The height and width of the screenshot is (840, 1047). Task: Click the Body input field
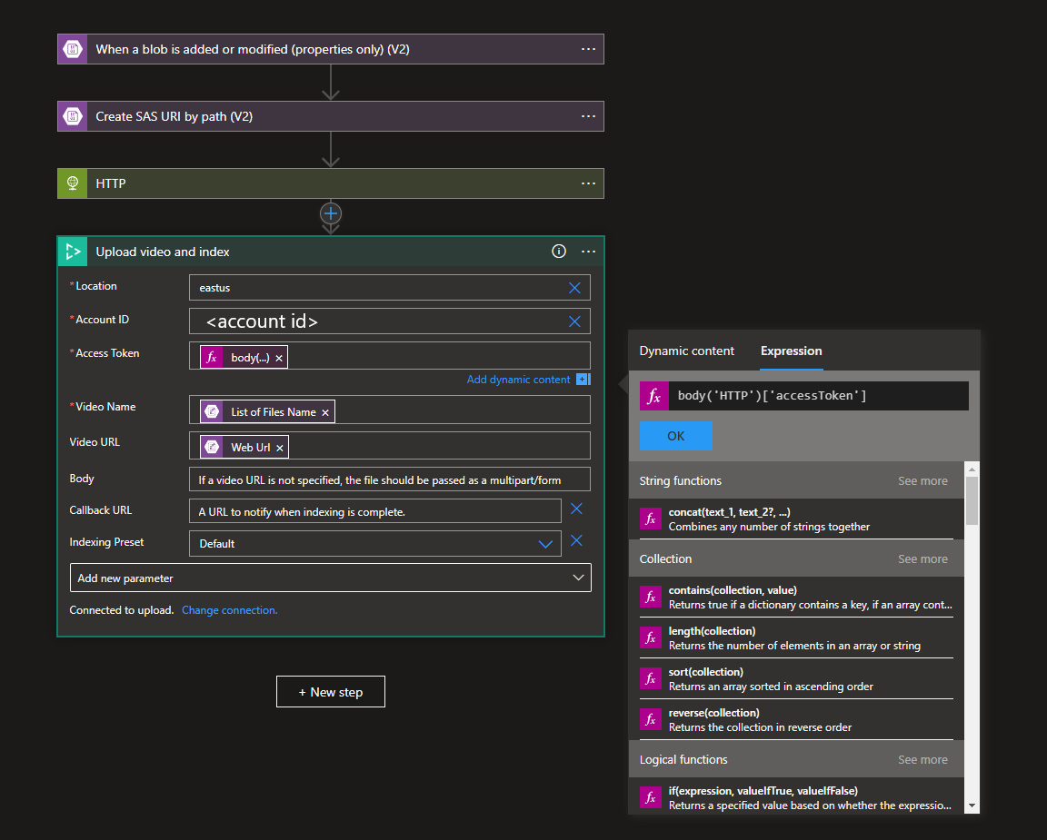tap(390, 479)
